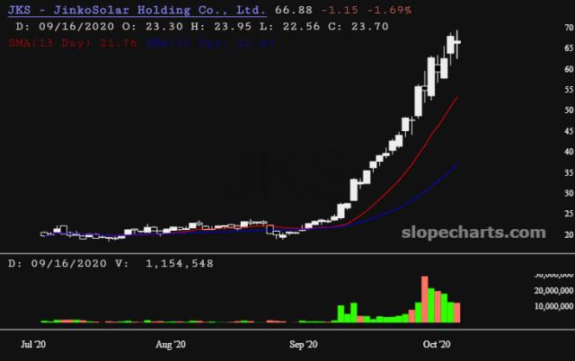Click the 20 price axis label
Viewport: 575px width, 361px height.
544,235
